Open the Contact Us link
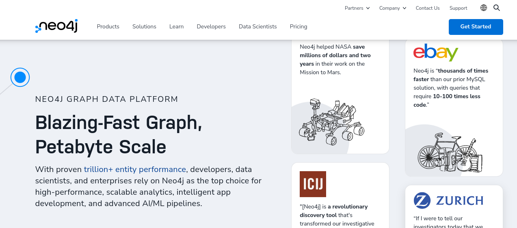This screenshot has width=517, height=228. click(x=428, y=8)
